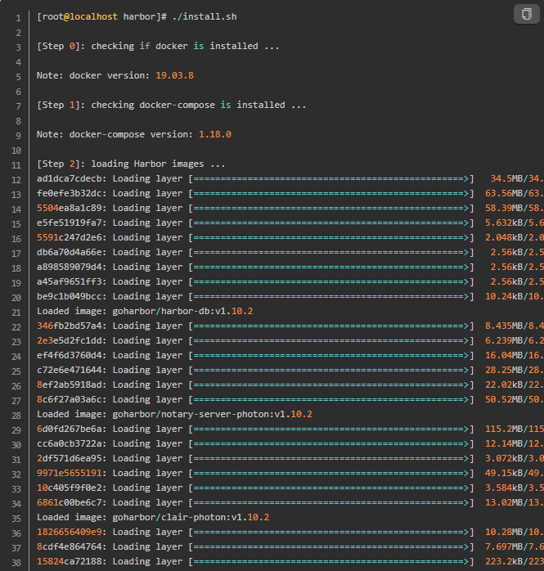Click 'goharbor/notary-server-photon:v1.10.2' loaded image line

[x=174, y=415]
